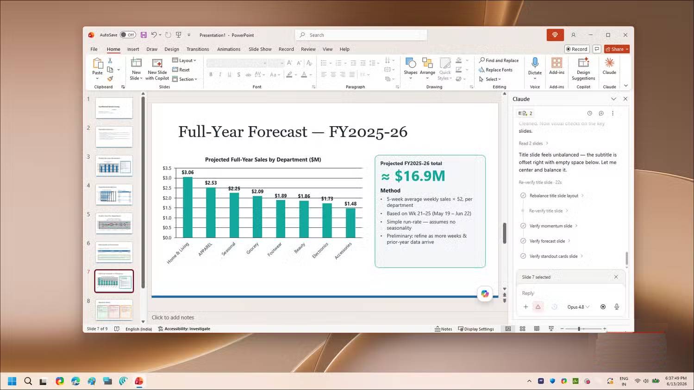Open the Shapes gallery
Image resolution: width=694 pixels, height=390 pixels.
click(411, 68)
